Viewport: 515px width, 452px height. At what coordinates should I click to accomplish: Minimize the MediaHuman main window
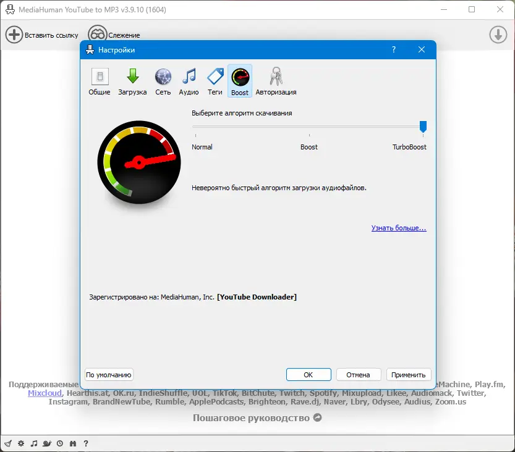(x=444, y=9)
